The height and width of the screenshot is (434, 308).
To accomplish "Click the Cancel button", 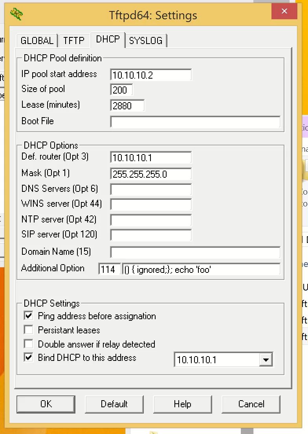I will pyautogui.click(x=251, y=404).
